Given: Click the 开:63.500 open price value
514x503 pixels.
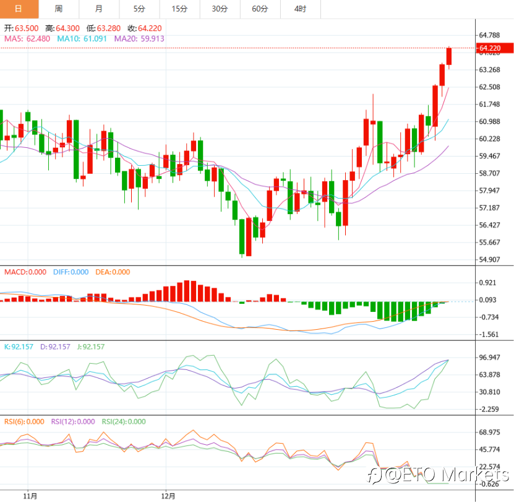Looking at the screenshot, I should click(21, 28).
